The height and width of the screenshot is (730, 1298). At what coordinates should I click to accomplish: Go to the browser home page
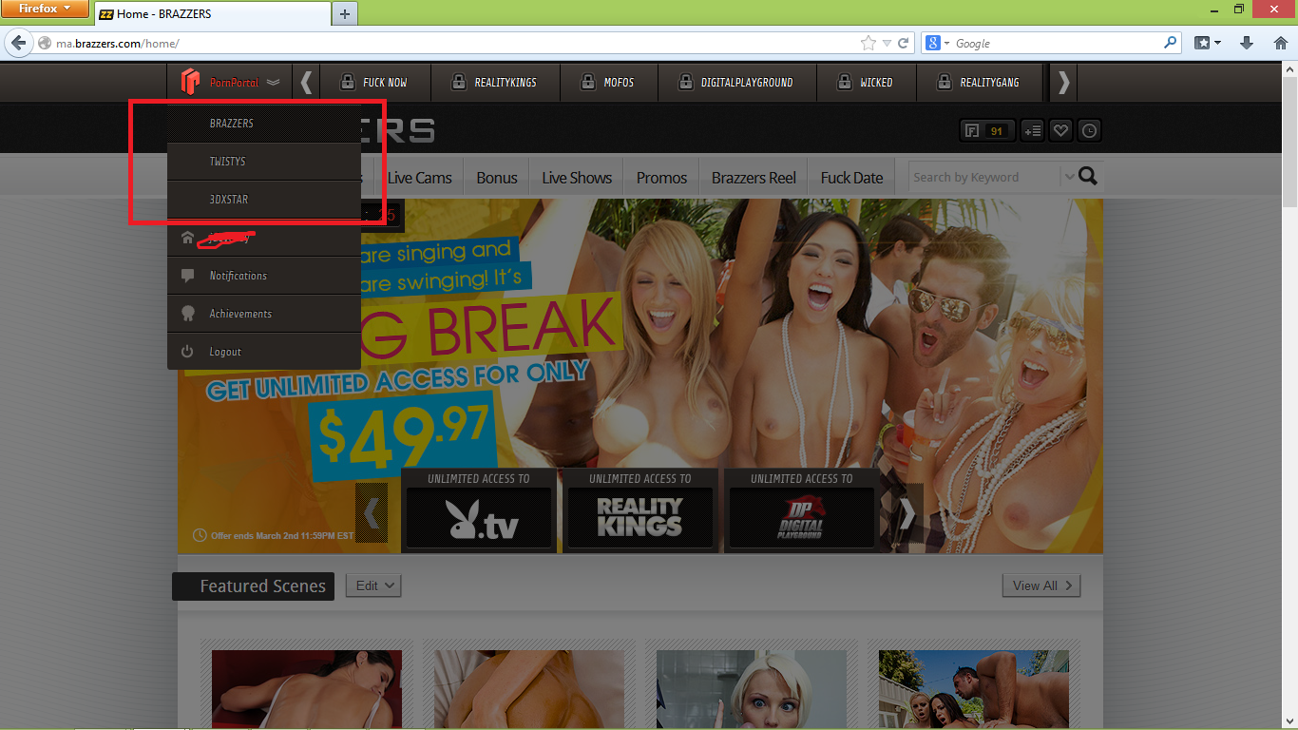pos(1281,44)
